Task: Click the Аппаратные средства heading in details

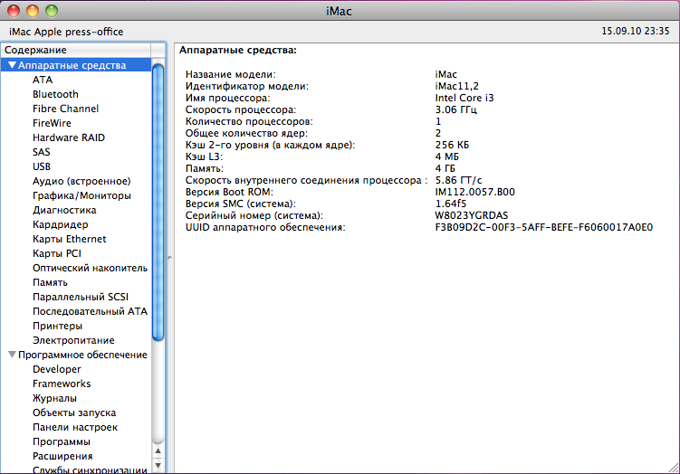Action: point(238,51)
